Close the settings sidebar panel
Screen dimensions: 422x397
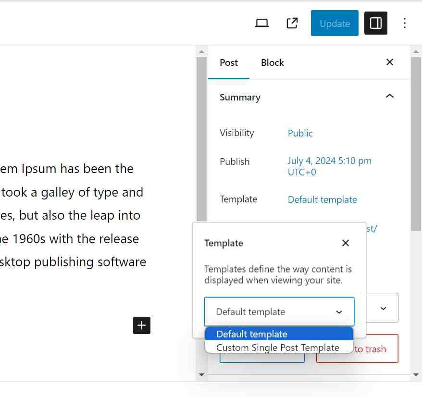tap(390, 62)
